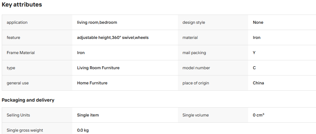Image resolution: width=316 pixels, height=134 pixels.
Task: Select the mail packing label
Action: [x=194, y=53]
